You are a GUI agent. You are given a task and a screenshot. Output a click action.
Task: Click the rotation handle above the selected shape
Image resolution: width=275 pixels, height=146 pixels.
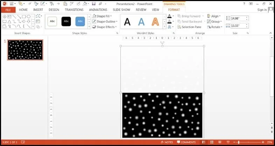pos(162,43)
